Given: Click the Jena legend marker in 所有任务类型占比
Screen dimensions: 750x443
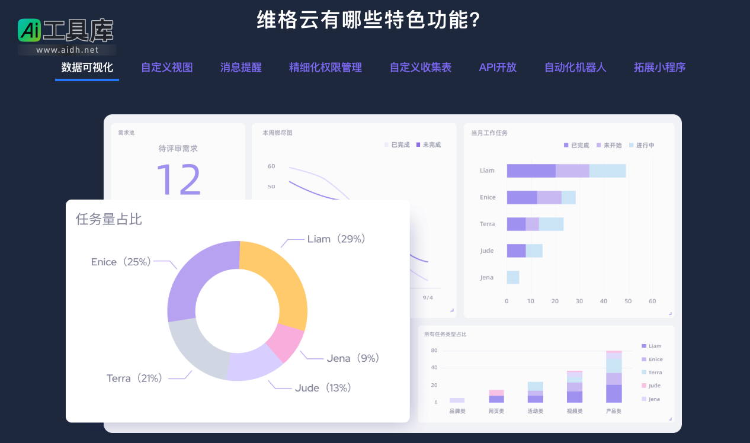Looking at the screenshot, I should 644,399.
